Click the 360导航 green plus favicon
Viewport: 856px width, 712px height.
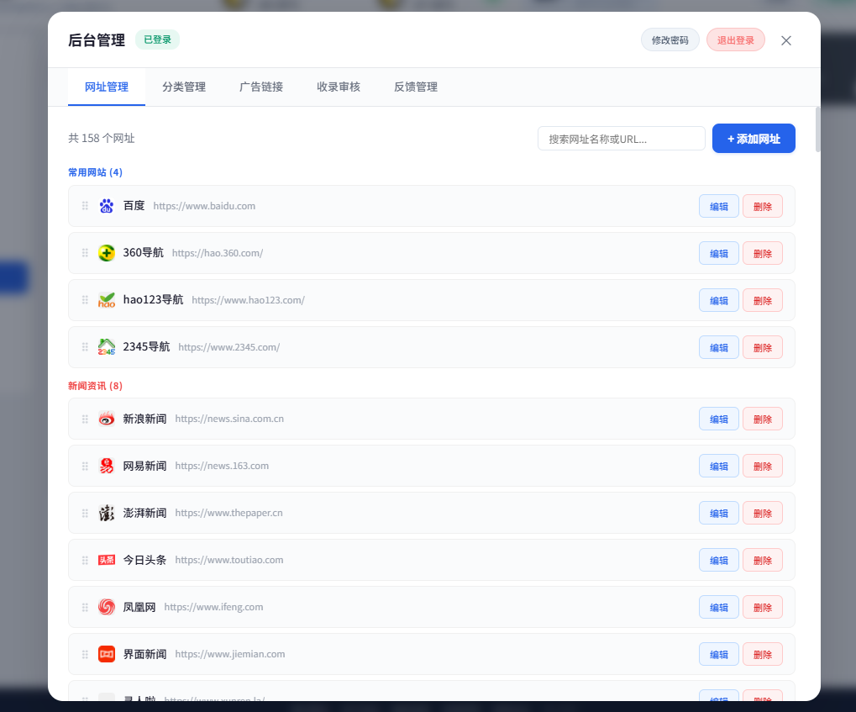(x=107, y=253)
